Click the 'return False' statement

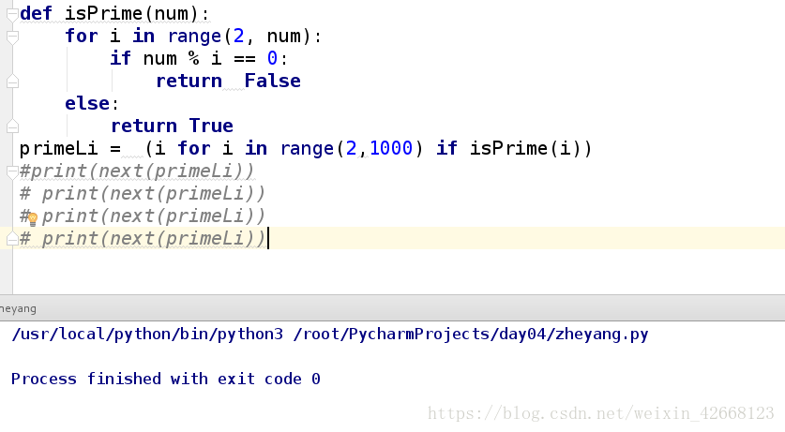228,81
